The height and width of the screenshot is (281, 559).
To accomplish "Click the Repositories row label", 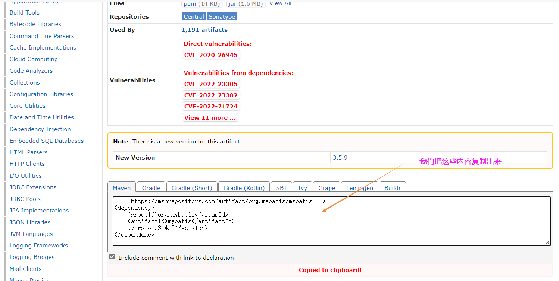I will 129,16.
